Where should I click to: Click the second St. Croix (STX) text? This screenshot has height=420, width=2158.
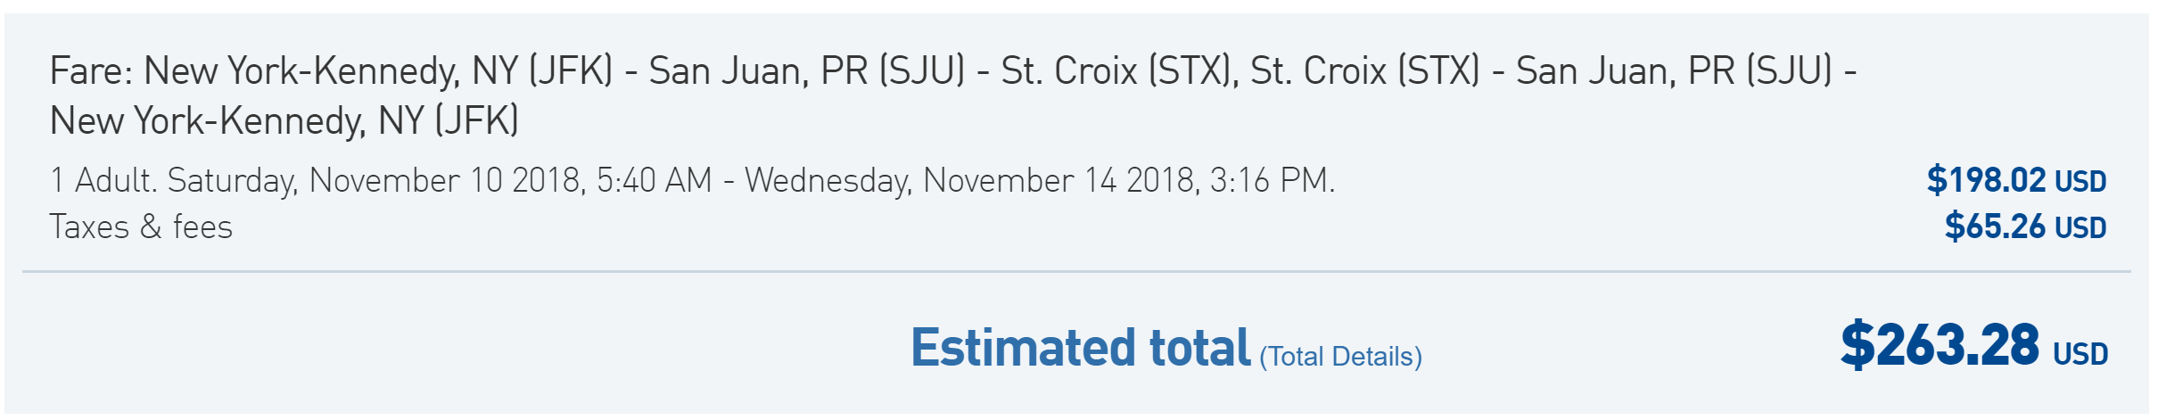1365,71
